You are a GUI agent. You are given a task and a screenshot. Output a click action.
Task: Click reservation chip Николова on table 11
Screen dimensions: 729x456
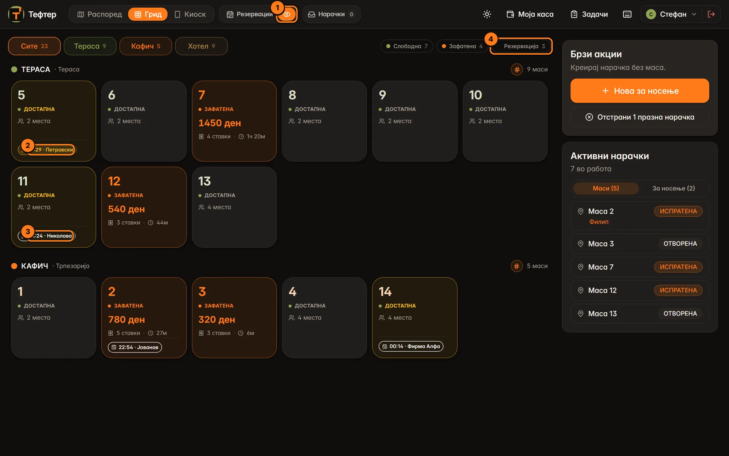click(47, 236)
